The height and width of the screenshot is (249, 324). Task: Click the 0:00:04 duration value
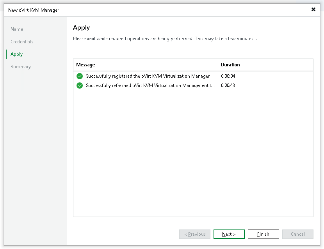point(228,76)
